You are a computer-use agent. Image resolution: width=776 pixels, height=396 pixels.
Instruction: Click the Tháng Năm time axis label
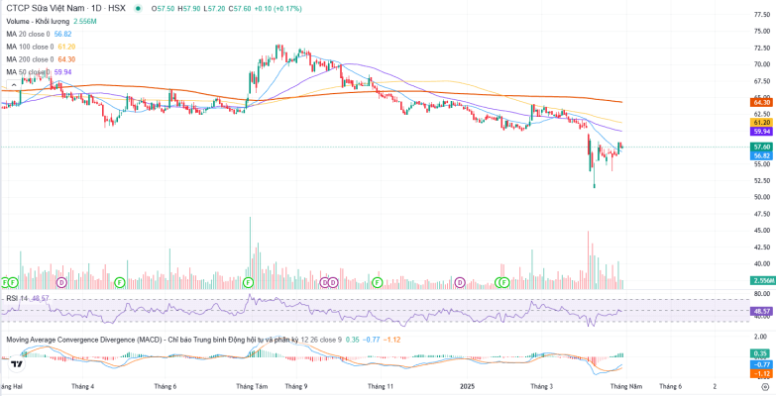(x=625, y=386)
